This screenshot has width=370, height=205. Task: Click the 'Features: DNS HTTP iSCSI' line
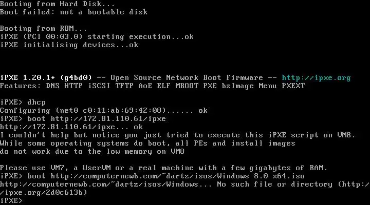pyautogui.click(x=153, y=86)
